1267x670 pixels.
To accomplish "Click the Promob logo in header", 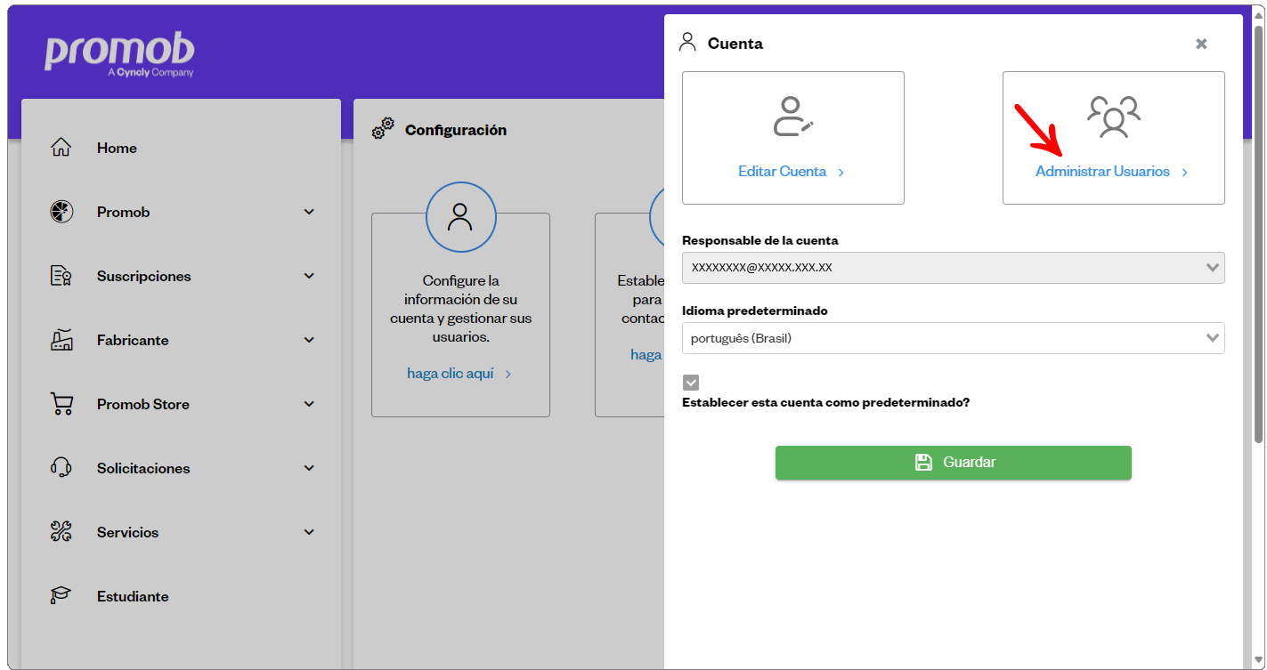I will point(119,55).
